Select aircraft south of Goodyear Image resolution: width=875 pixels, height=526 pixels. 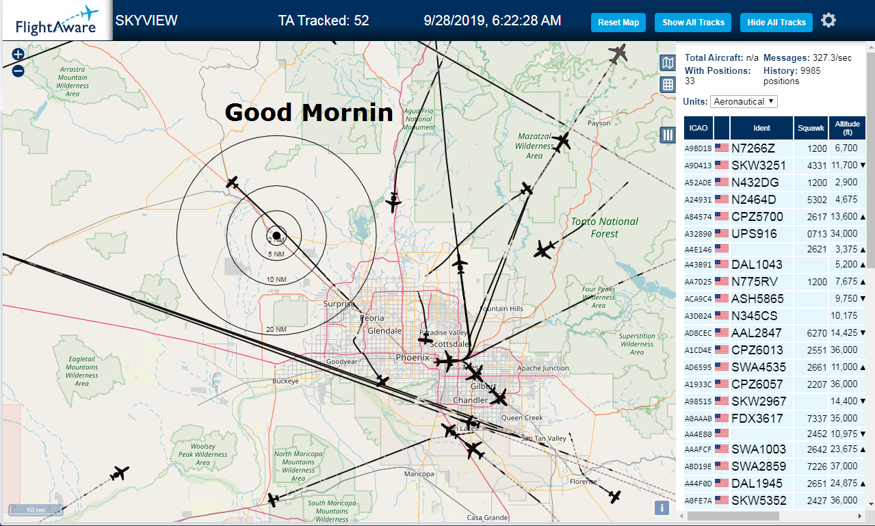click(382, 380)
